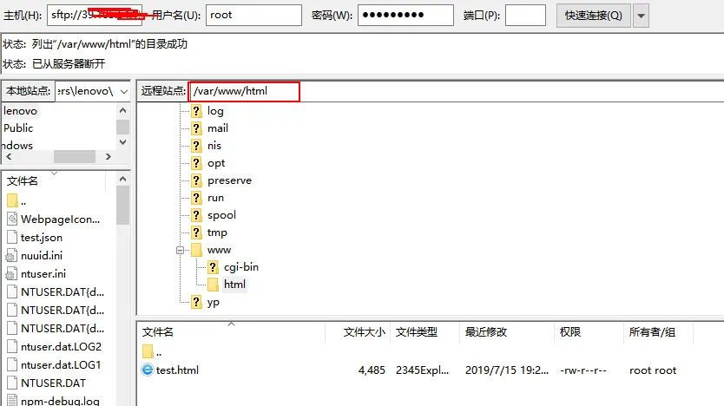
Task: Click the ntuser.dat.LOG2 file icon
Action: [12, 346]
